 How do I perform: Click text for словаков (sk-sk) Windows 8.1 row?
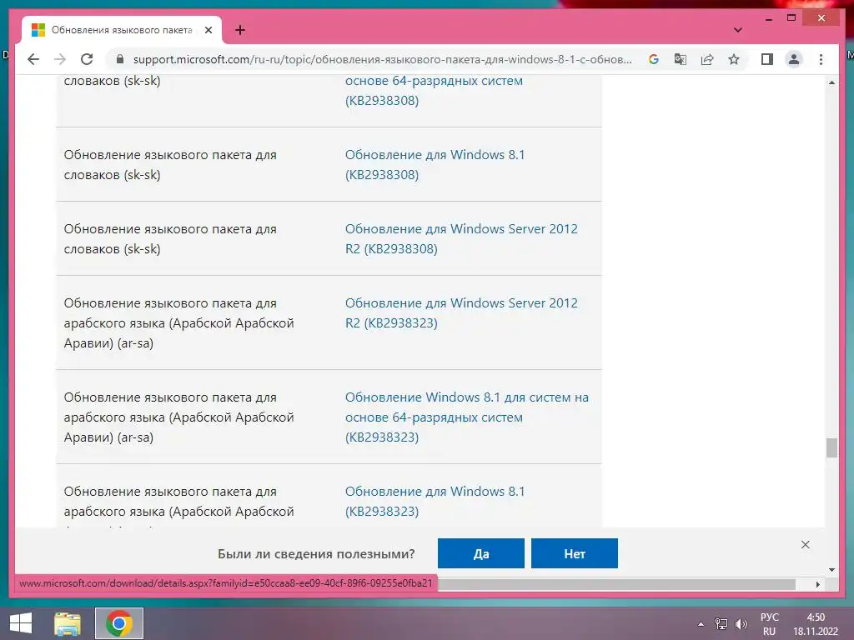pos(170,164)
